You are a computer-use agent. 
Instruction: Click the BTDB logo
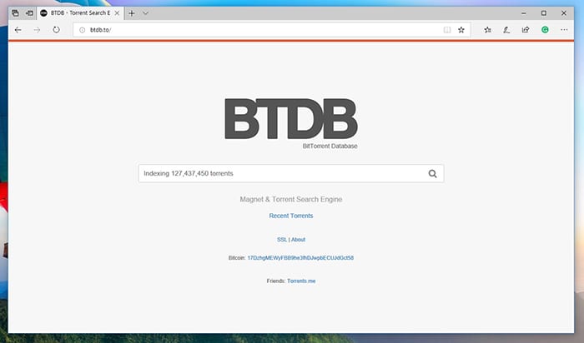291,119
